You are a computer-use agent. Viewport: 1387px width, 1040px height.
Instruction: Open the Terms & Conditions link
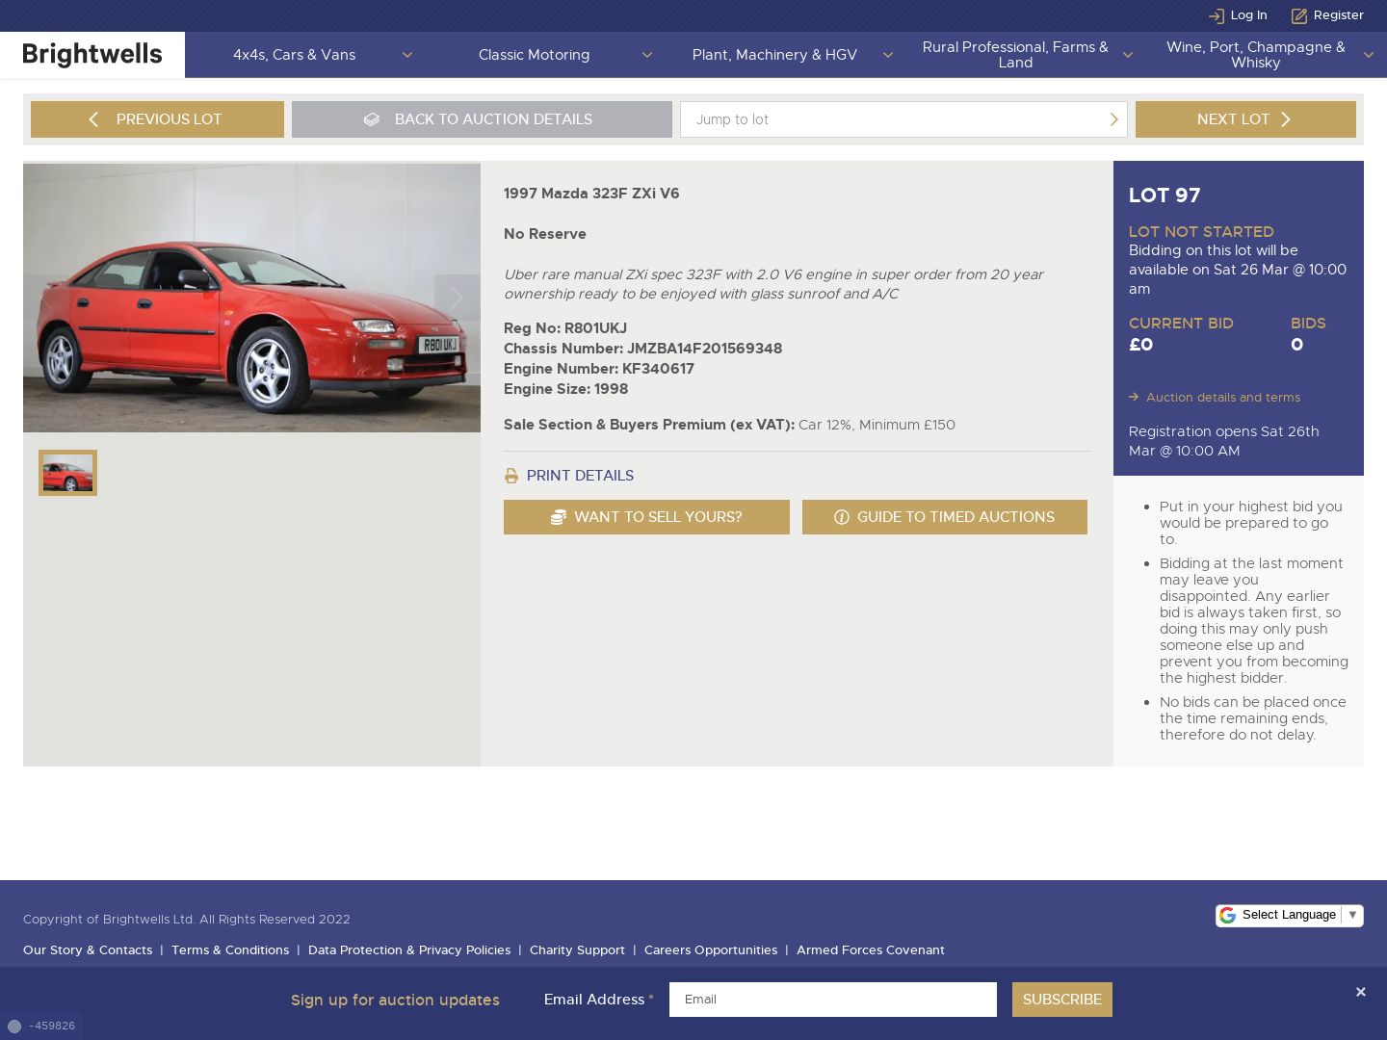230,950
